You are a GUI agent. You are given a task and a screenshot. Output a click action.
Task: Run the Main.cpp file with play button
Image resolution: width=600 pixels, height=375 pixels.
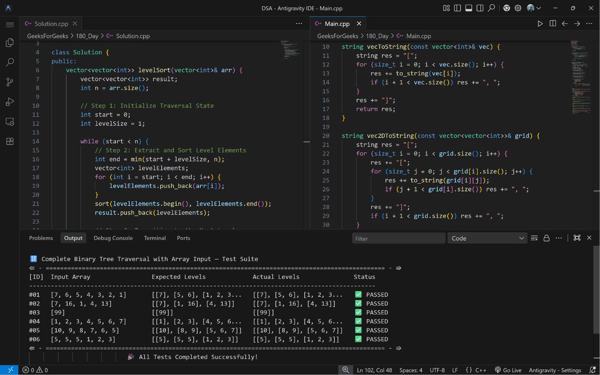(x=540, y=23)
